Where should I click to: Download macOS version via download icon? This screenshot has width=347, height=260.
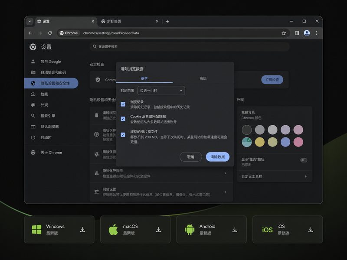click(158, 230)
